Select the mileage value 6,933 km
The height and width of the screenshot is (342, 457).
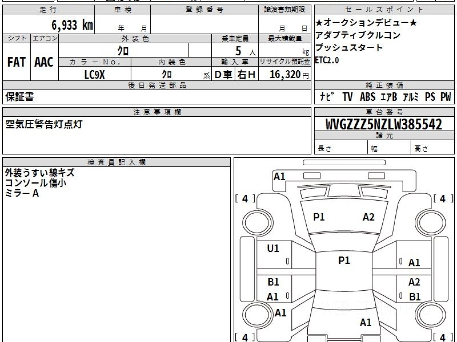click(72, 25)
